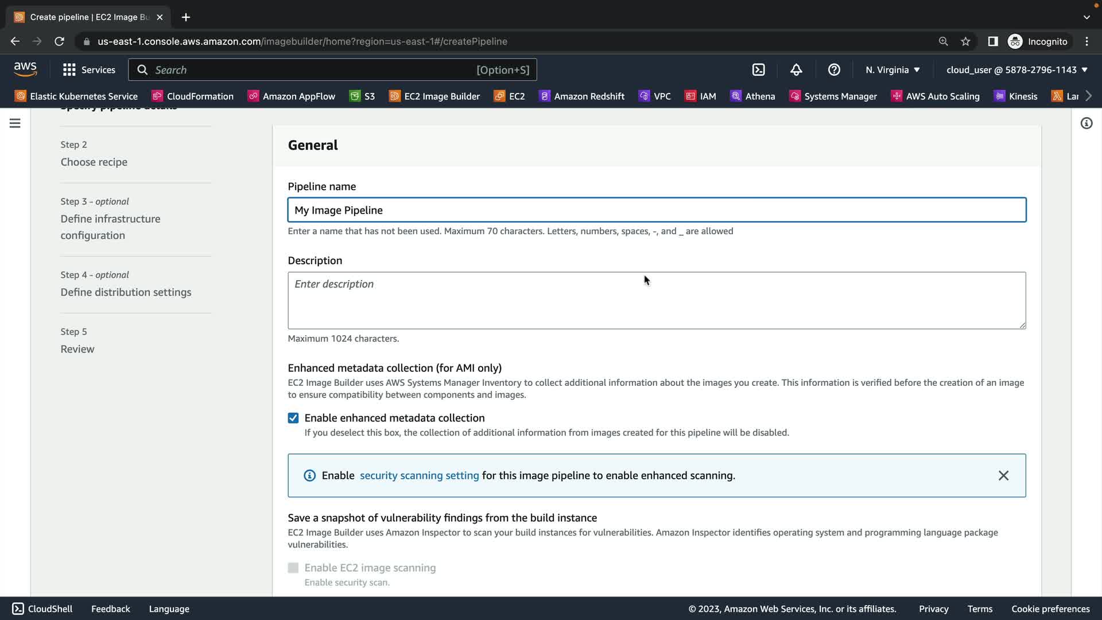Viewport: 1102px width, 620px height.
Task: Click the AWS logo home icon
Action: pyautogui.click(x=25, y=69)
